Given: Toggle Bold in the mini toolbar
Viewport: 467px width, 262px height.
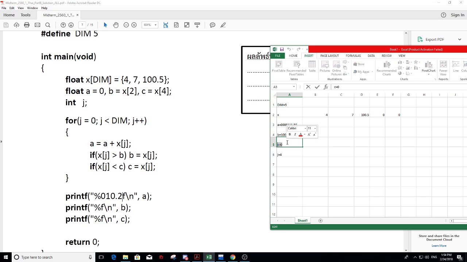Looking at the screenshot, I should click(x=290, y=135).
